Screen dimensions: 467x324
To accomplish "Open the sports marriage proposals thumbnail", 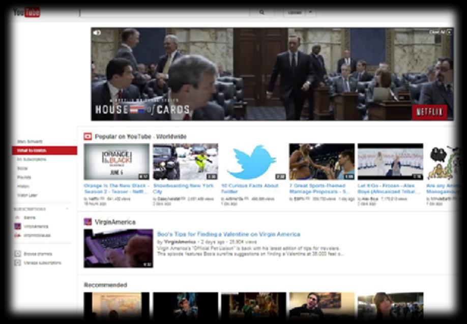I will pyautogui.click(x=322, y=162).
